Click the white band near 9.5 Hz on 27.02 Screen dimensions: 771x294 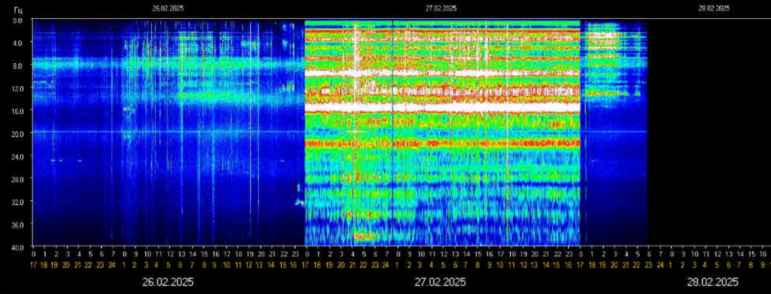[441, 73]
